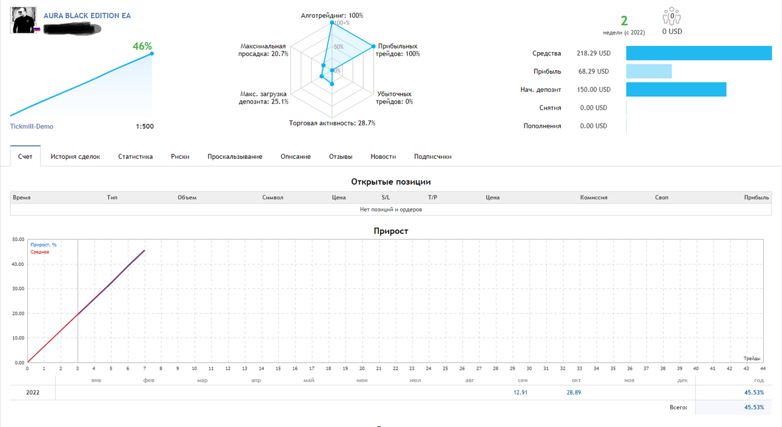Click the 150.00 USD deposit value
The height and width of the screenshot is (427, 782).
pos(593,90)
